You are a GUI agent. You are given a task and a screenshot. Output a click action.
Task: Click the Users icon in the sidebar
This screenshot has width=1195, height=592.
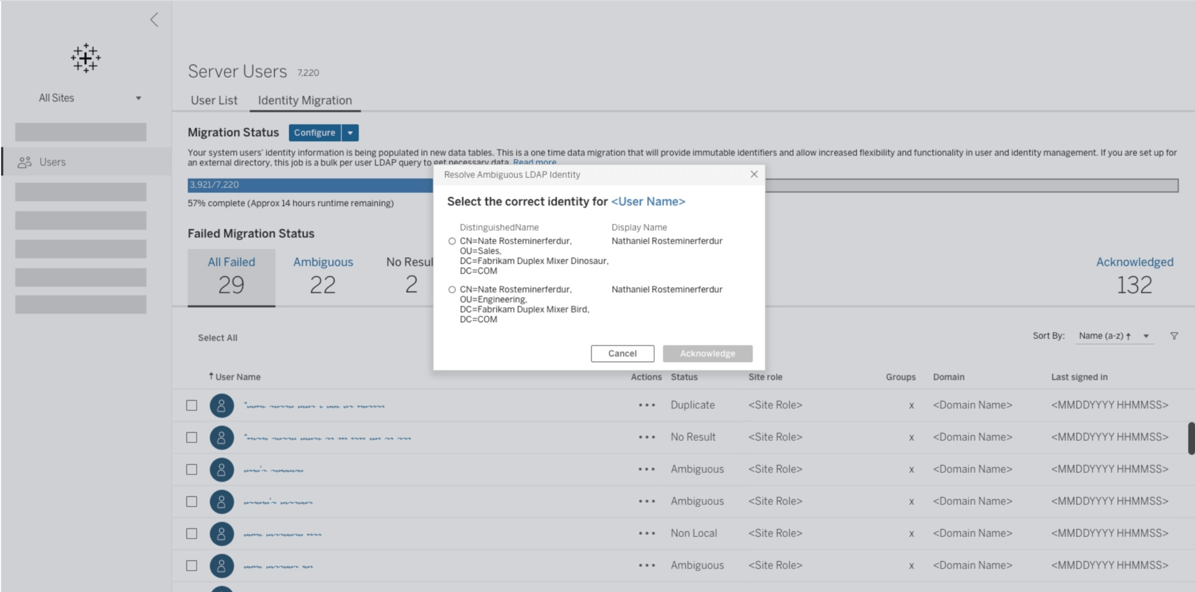click(x=24, y=162)
